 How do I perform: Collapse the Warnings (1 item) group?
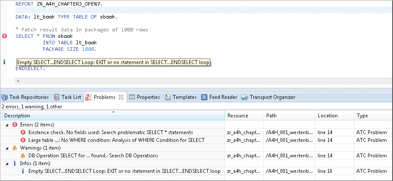(x=6, y=148)
